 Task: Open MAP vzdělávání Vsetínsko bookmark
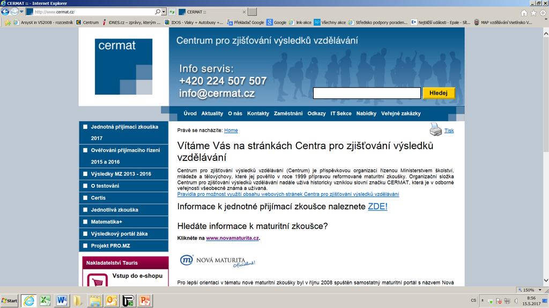click(x=503, y=22)
